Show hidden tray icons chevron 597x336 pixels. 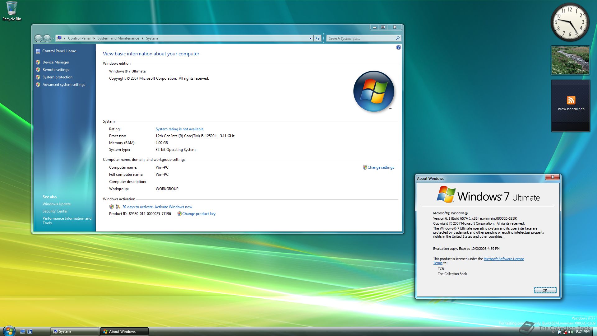coord(553,332)
